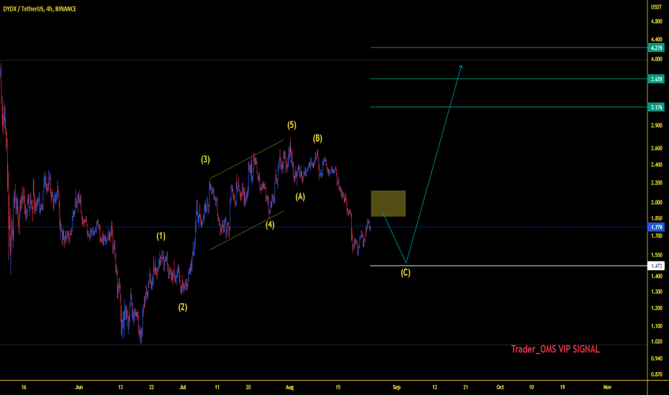Click the 15 date label on time axis
Image resolution: width=669 pixels, height=395 pixels.
tap(338, 387)
